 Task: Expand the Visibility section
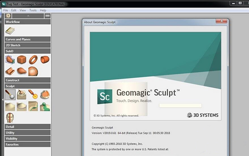point(28,139)
